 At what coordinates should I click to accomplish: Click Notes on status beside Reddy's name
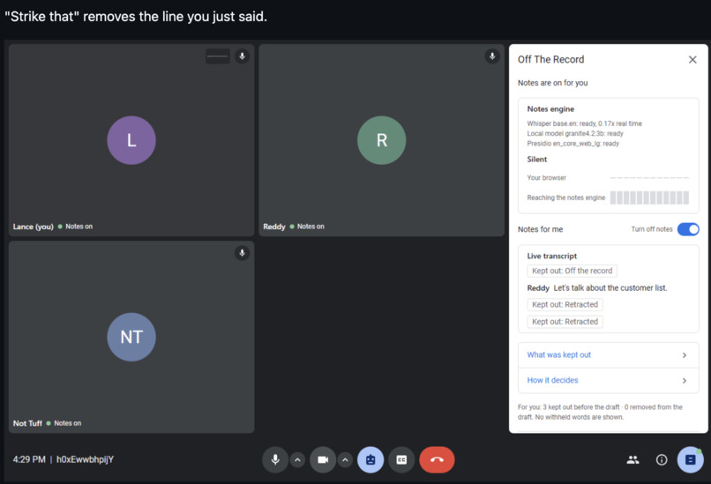(x=307, y=227)
